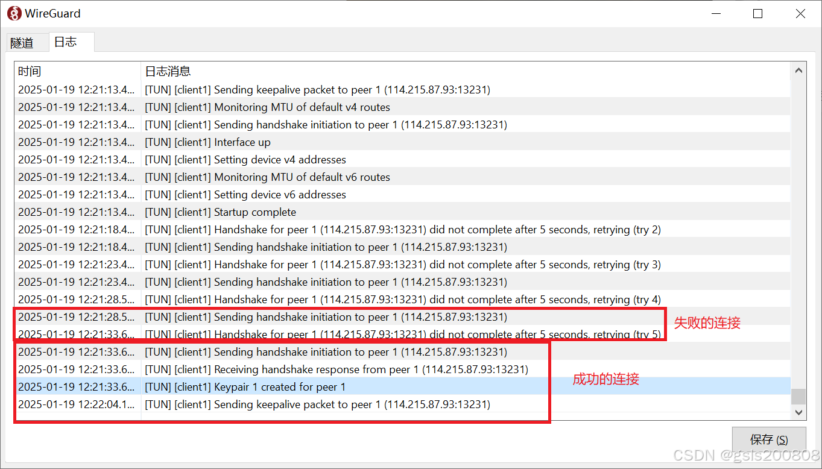Select the Keypair 1 created for peer 1 row

402,387
